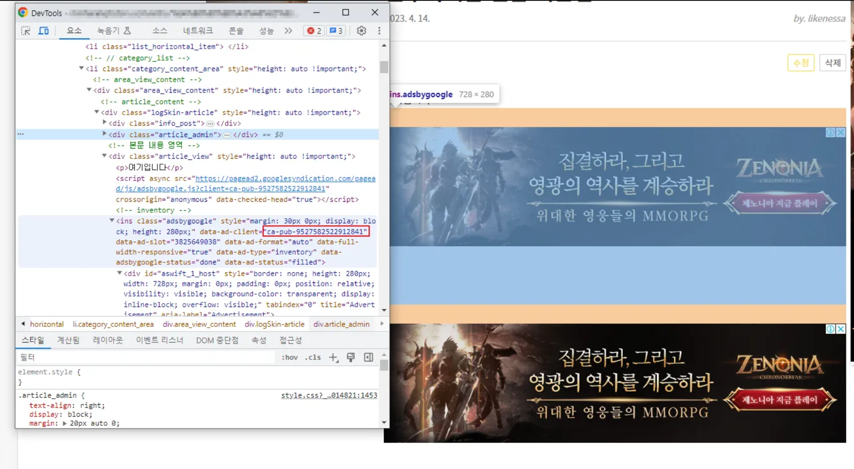Toggle the computed styles sidebar icon

tap(368, 357)
